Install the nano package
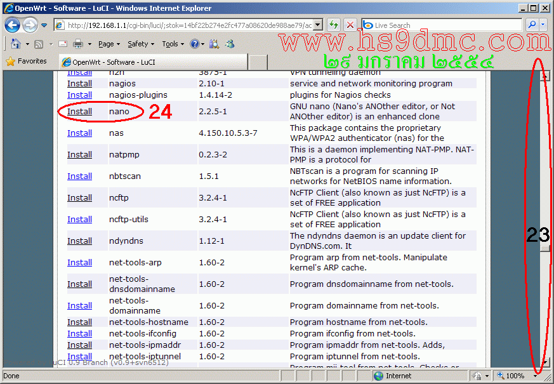 coord(79,112)
